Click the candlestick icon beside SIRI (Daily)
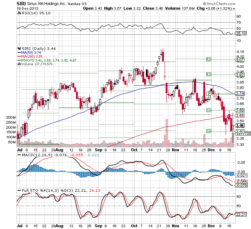This screenshot has width=251, height=229. pos(19,48)
